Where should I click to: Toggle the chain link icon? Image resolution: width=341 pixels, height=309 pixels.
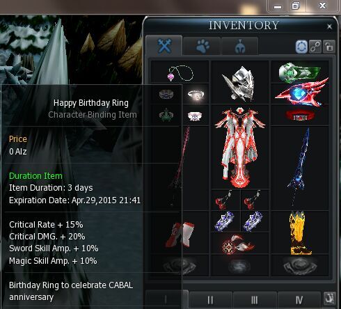315,47
